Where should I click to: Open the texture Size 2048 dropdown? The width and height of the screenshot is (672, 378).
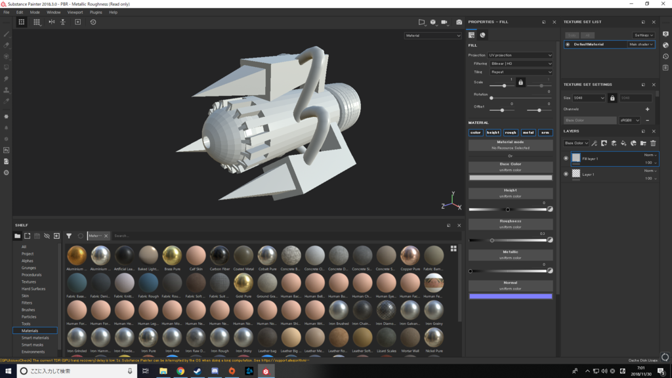pos(589,98)
